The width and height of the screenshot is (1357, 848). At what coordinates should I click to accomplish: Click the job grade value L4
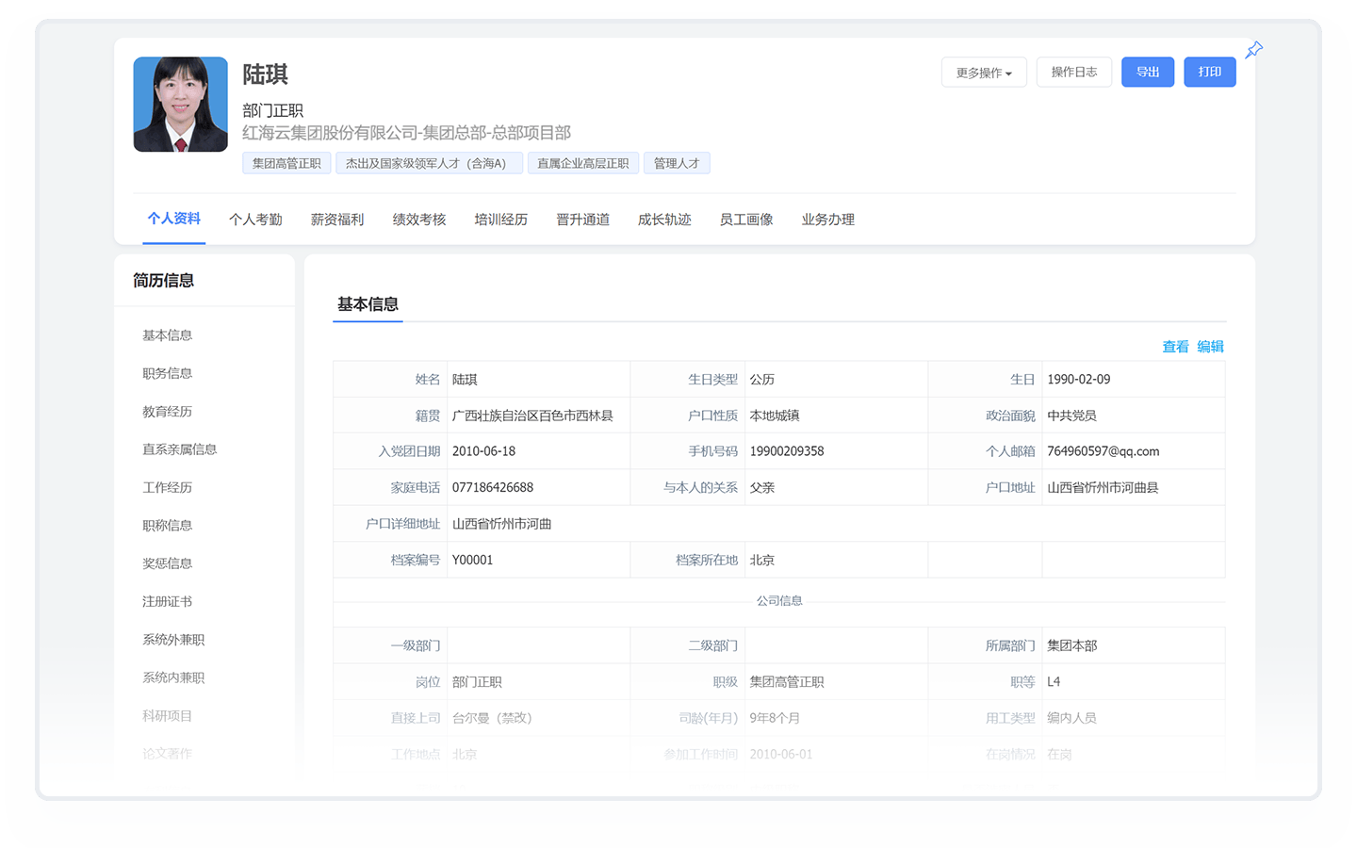1054,682
